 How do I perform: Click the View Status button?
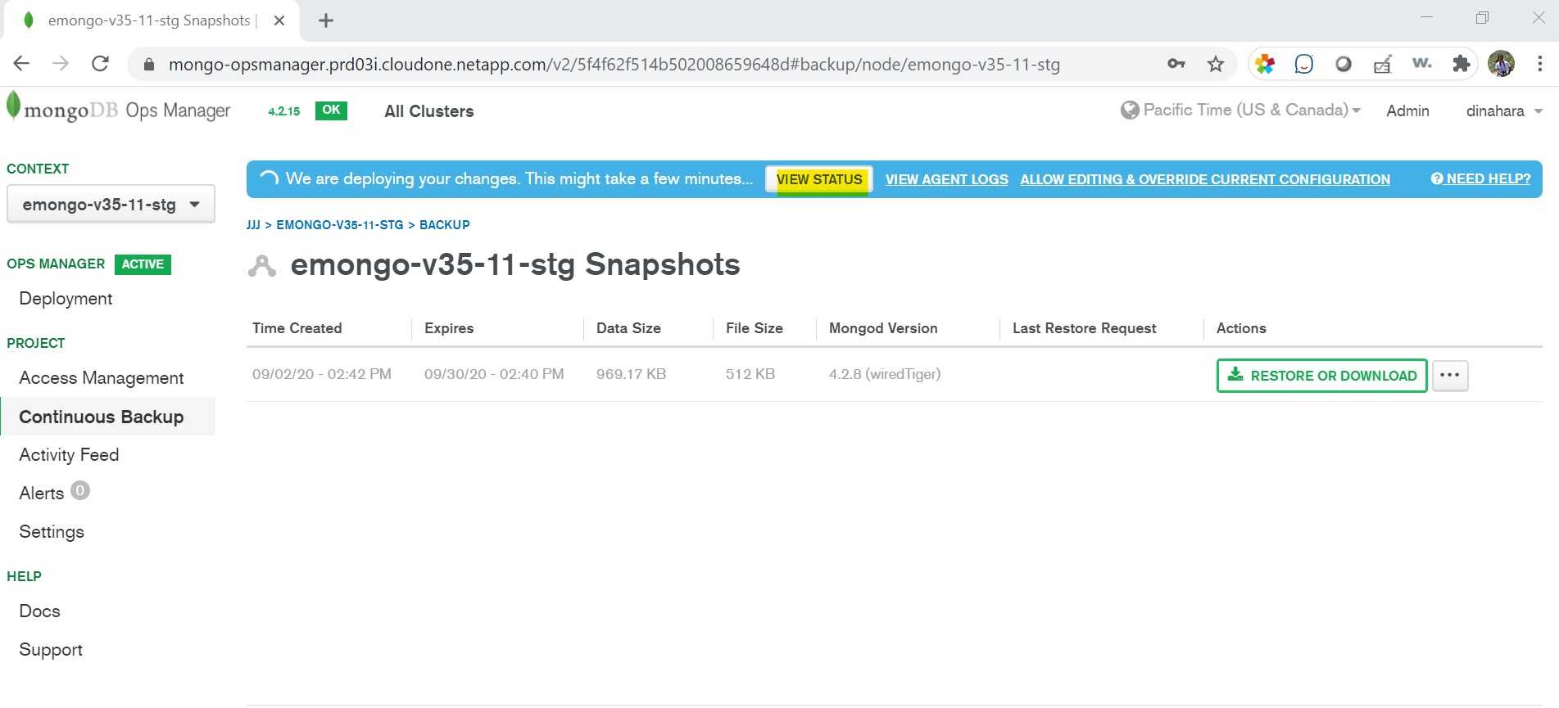click(819, 179)
